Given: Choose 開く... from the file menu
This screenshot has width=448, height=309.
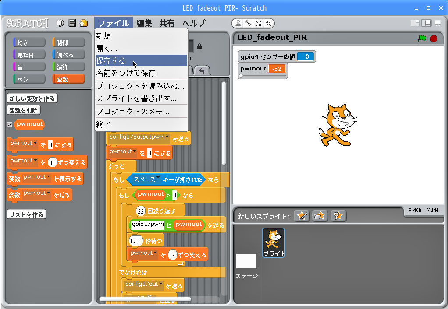Looking at the screenshot, I should point(142,49).
